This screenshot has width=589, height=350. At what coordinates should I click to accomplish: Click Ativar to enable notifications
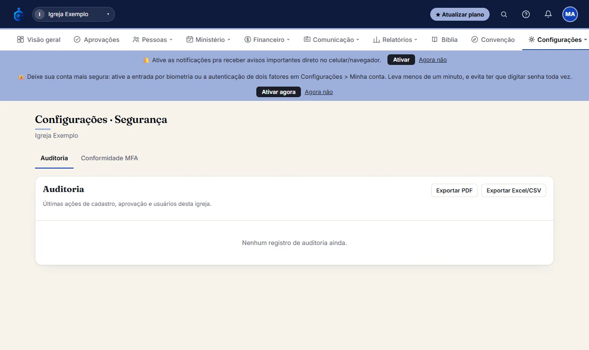point(401,60)
